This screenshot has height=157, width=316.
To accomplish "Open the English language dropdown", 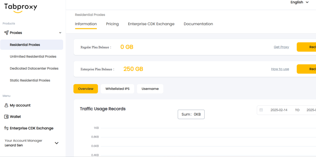I will click(x=299, y=2).
